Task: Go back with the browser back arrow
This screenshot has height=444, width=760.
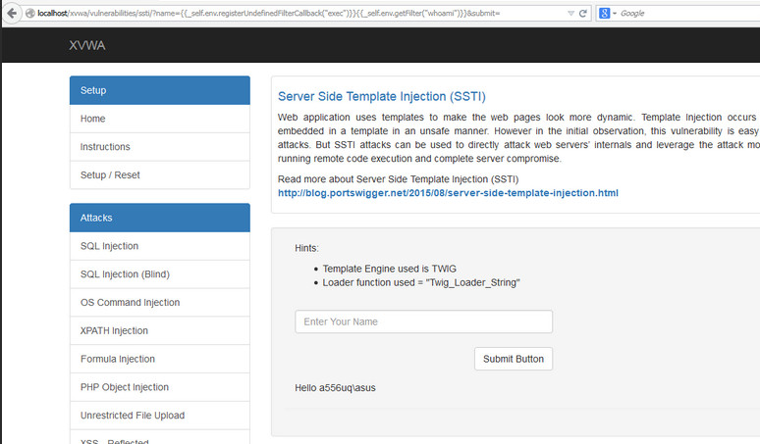Action: coord(12,13)
